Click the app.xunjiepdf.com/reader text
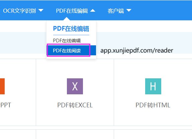This screenshot has width=192, height=139. coord(137,51)
